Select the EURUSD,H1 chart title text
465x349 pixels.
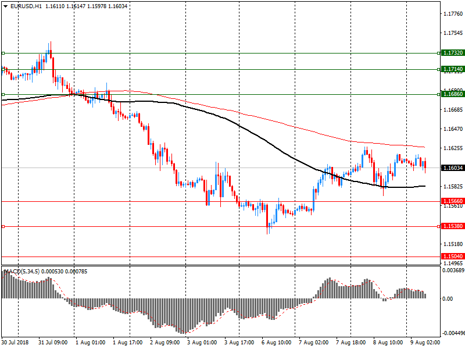tap(26, 6)
